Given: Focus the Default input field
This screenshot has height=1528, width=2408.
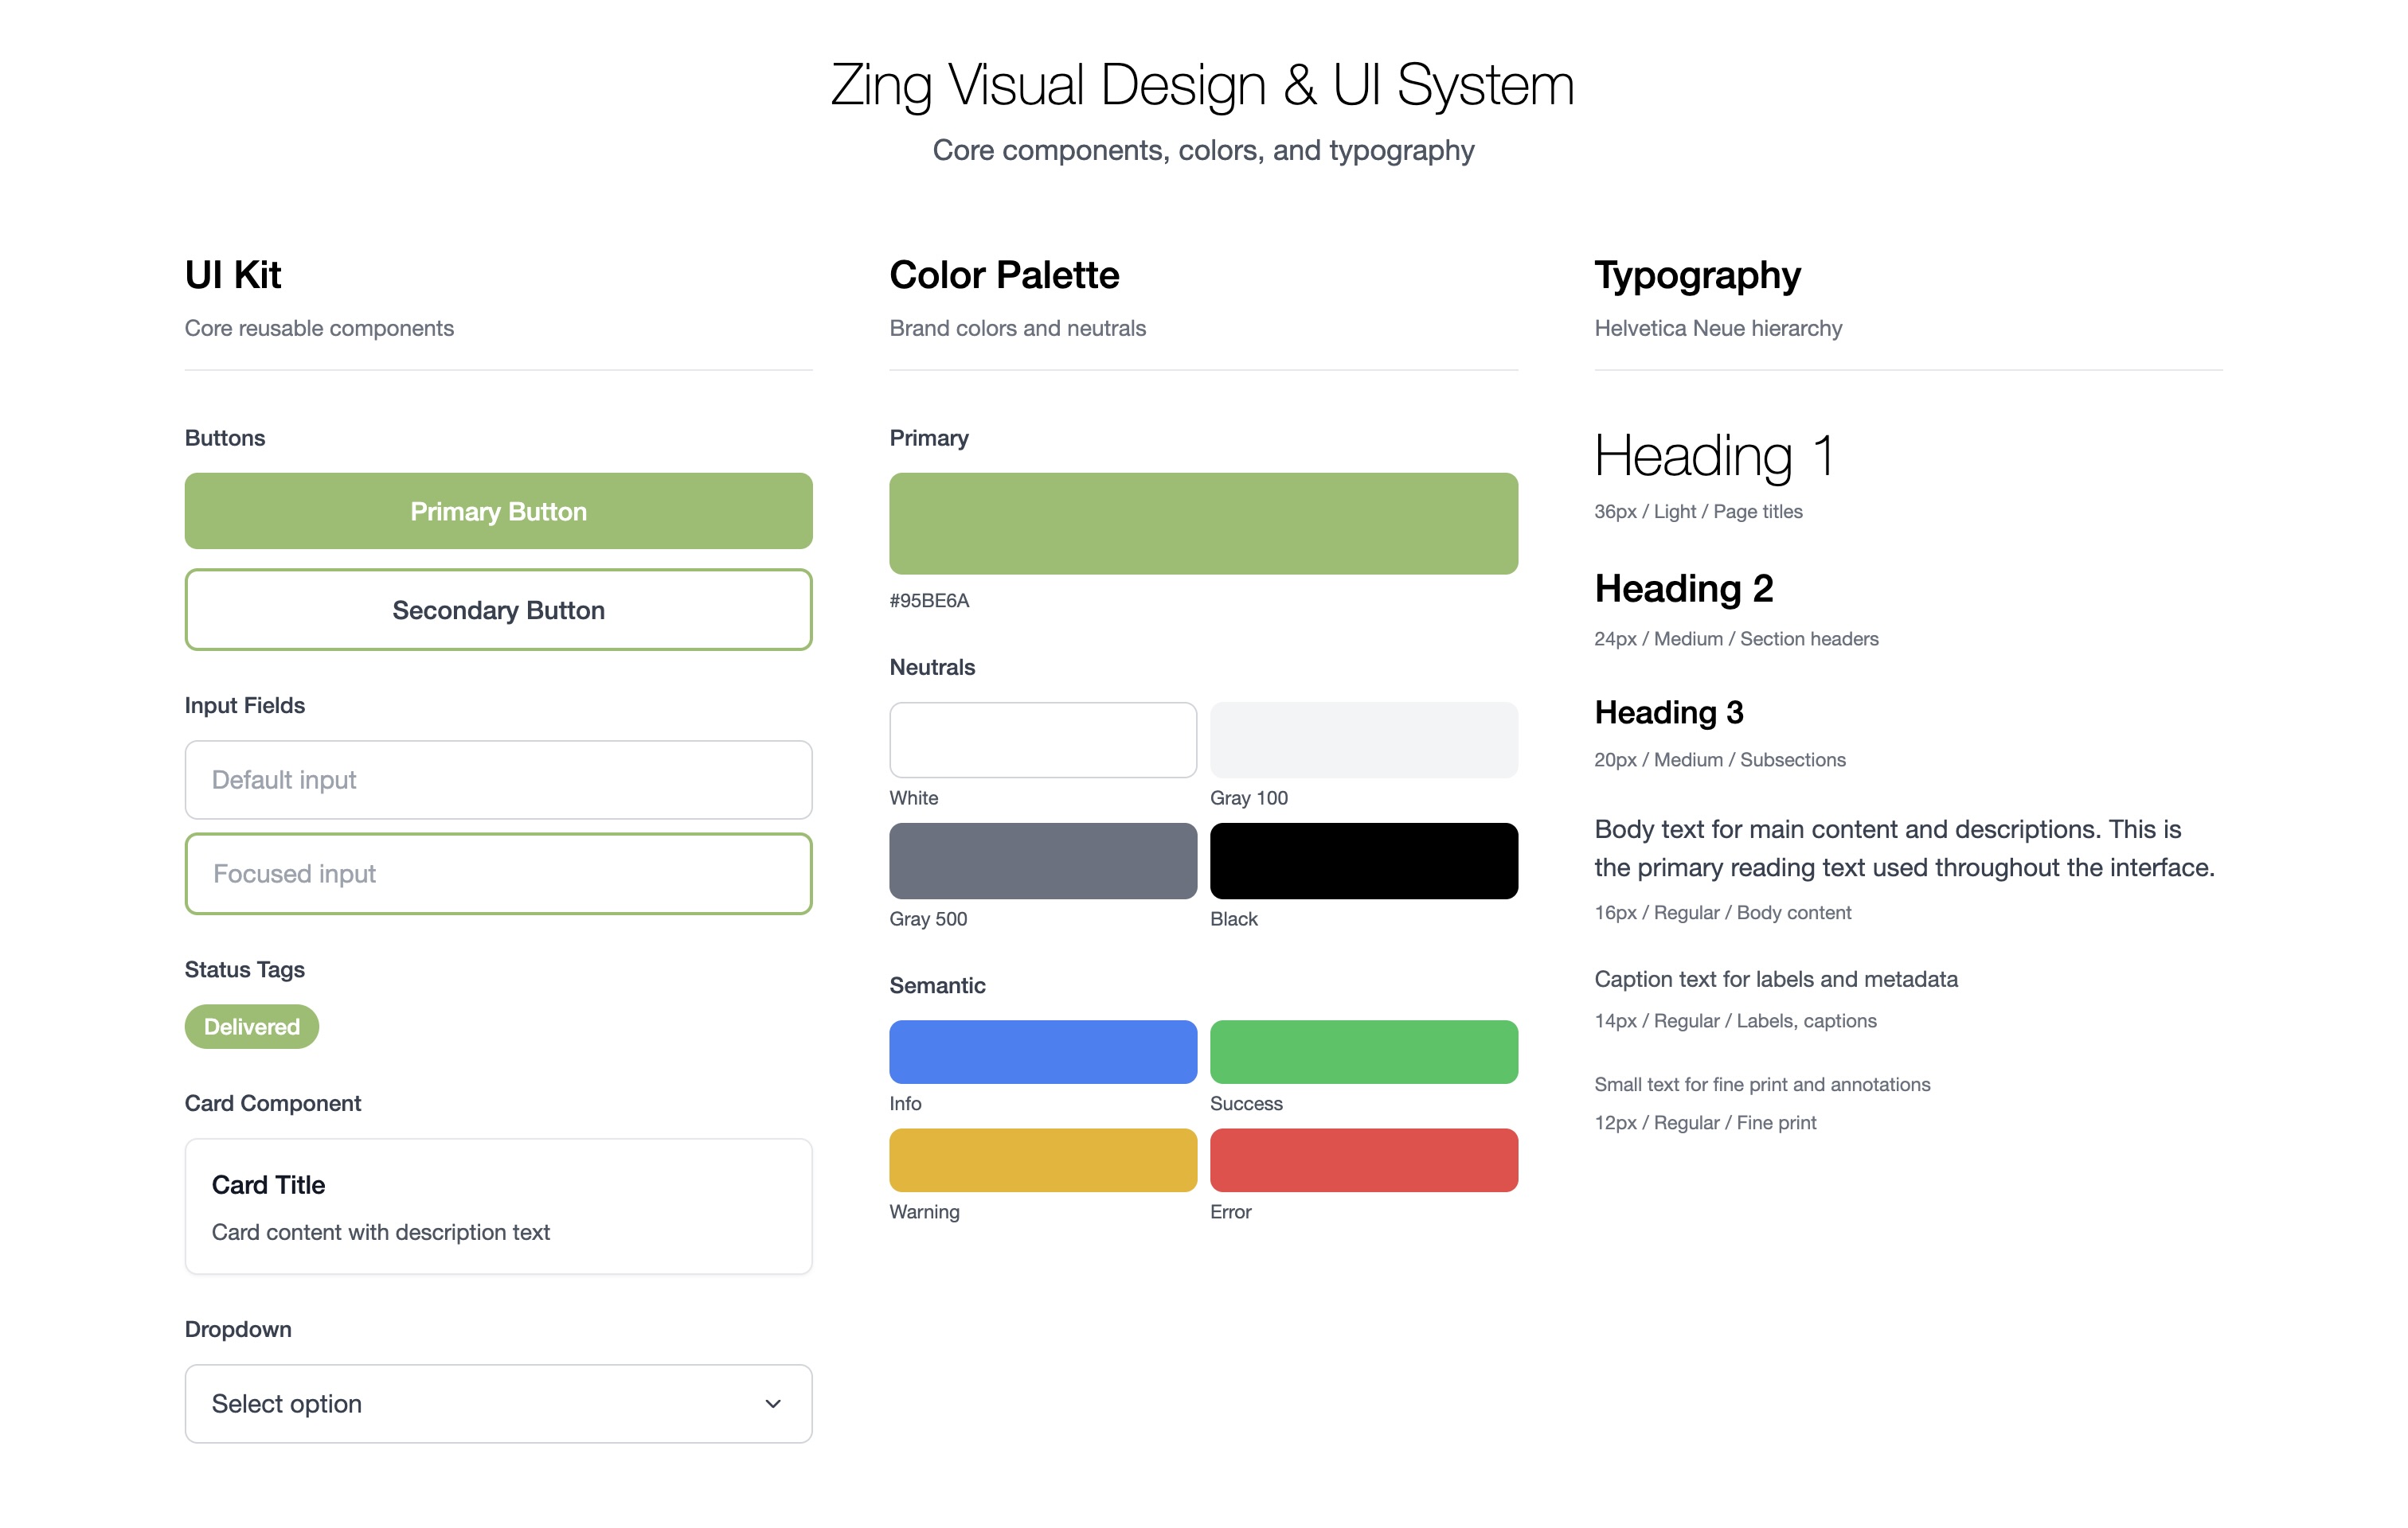Looking at the screenshot, I should [x=498, y=779].
